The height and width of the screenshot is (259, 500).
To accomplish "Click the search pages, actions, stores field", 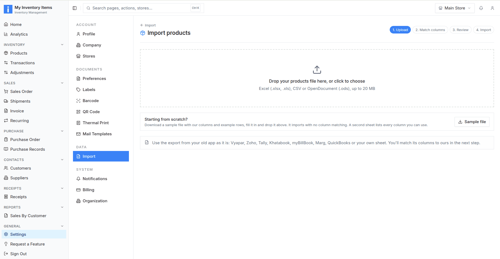I will click(144, 8).
